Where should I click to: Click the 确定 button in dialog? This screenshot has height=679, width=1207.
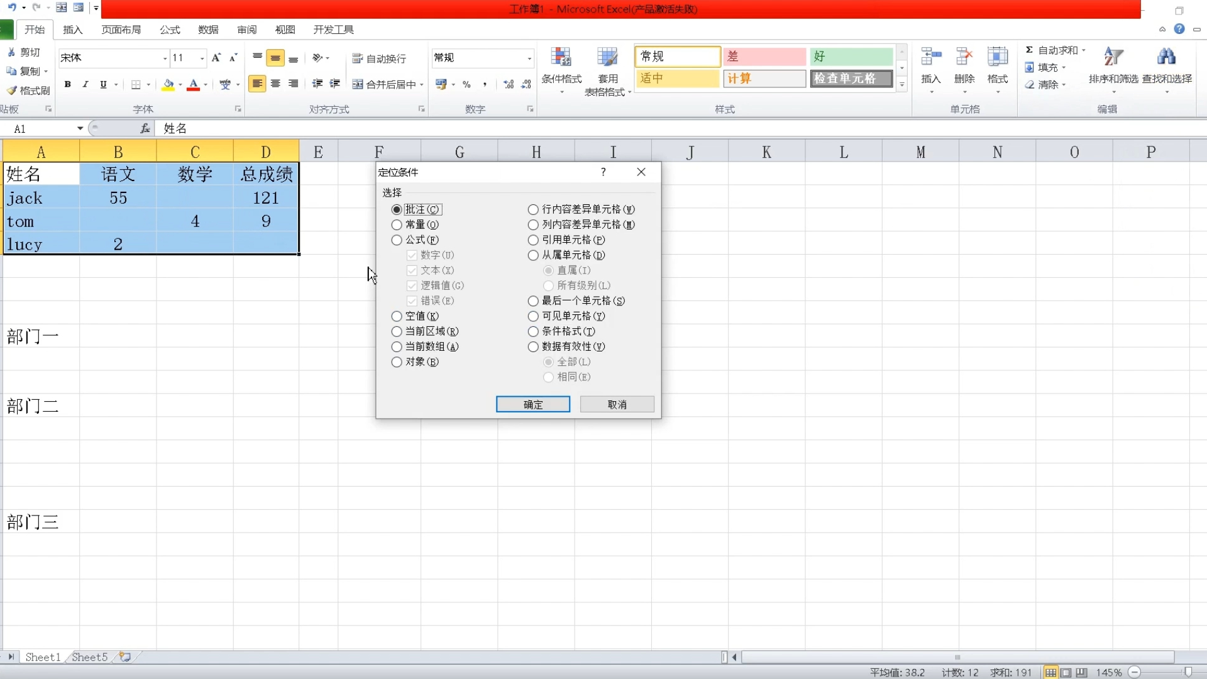[532, 404]
